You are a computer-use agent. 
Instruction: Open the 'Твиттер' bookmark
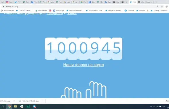point(140,11)
